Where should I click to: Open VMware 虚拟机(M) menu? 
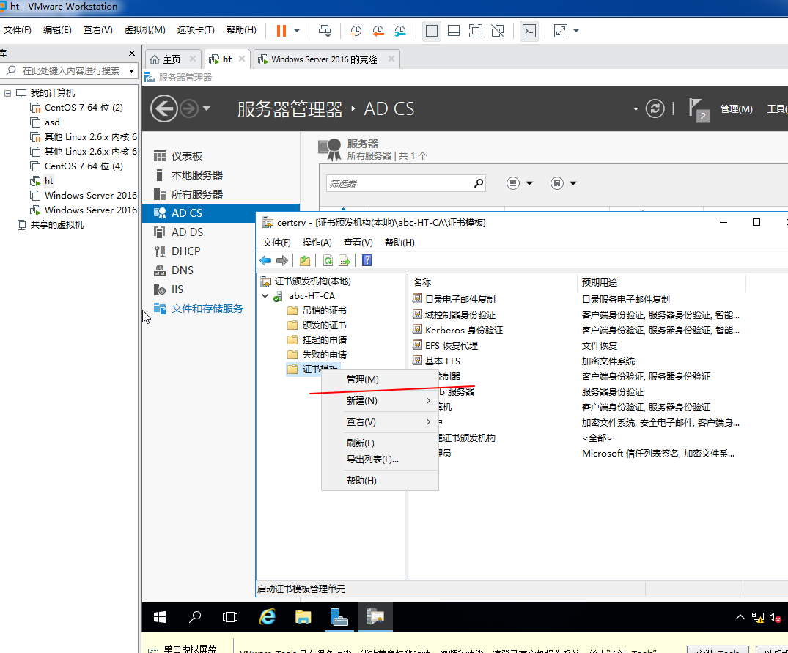click(144, 30)
